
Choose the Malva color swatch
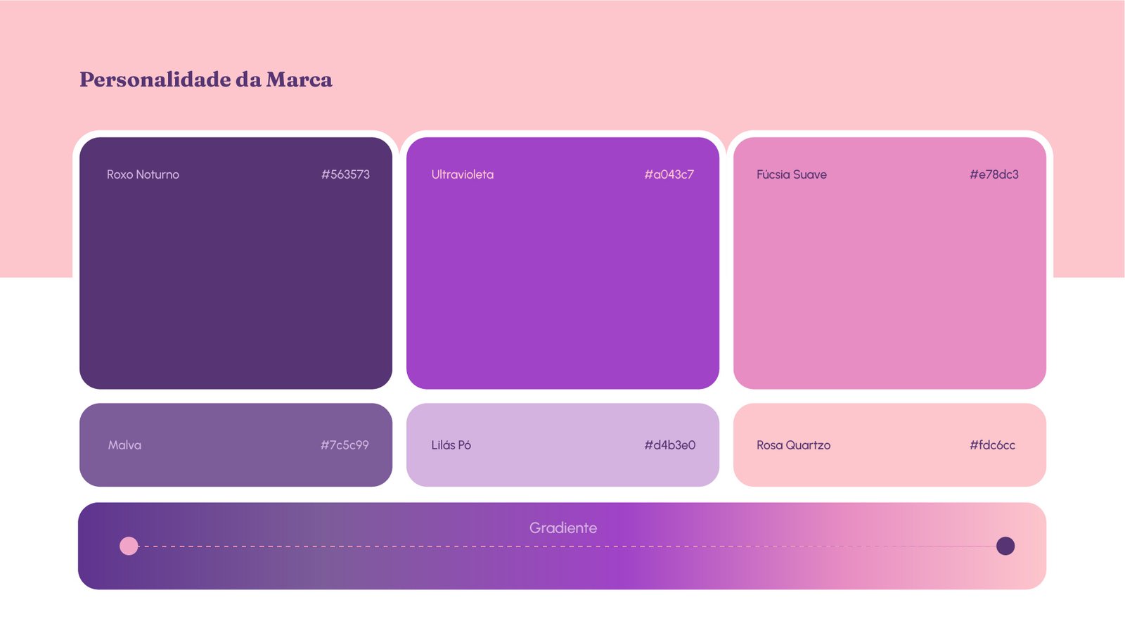236,445
